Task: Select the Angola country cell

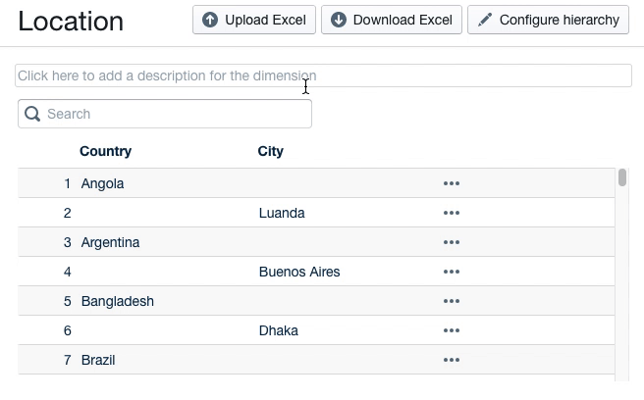Action: click(x=102, y=183)
